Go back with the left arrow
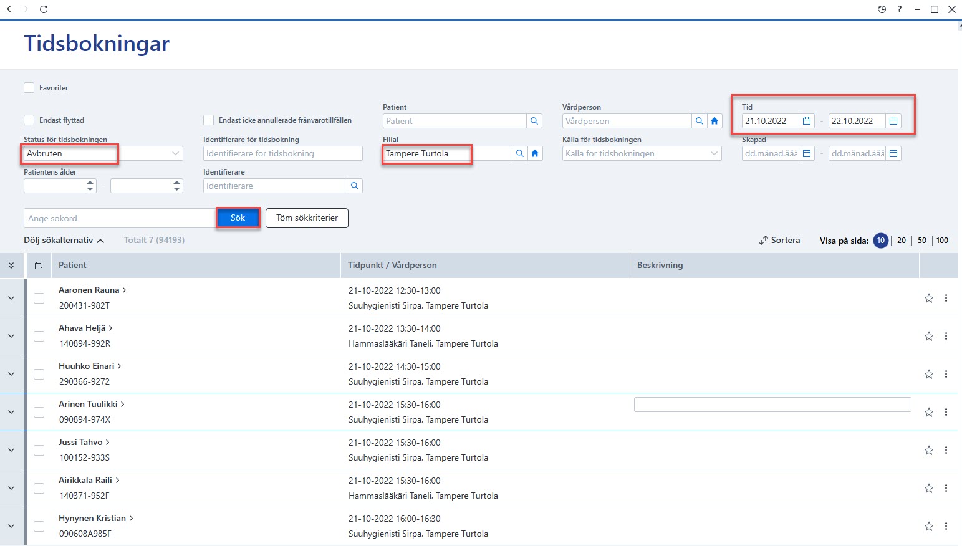This screenshot has width=962, height=546. coord(9,9)
